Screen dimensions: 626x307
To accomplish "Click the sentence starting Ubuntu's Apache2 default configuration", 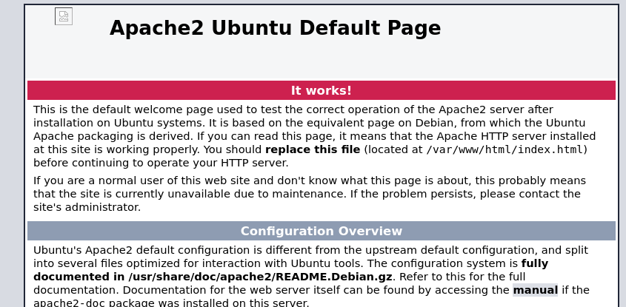I will pos(310,257).
